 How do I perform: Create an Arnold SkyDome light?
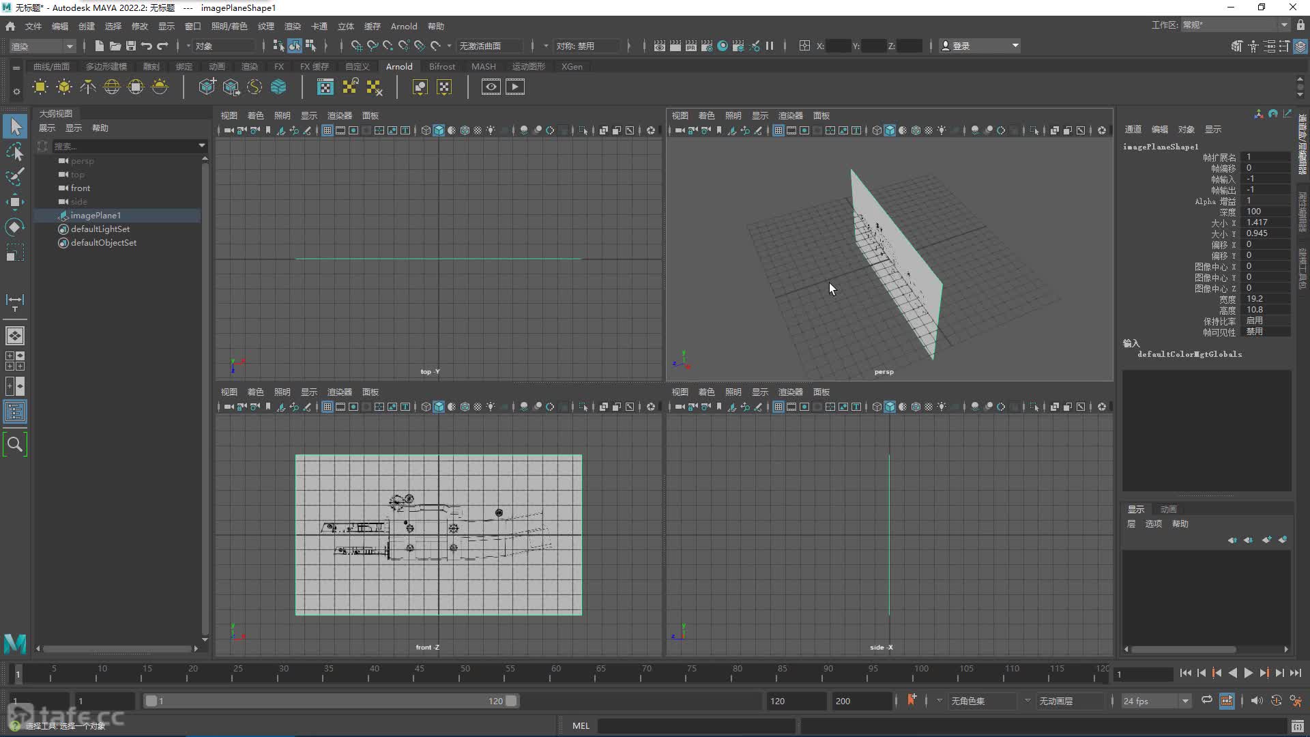112,87
